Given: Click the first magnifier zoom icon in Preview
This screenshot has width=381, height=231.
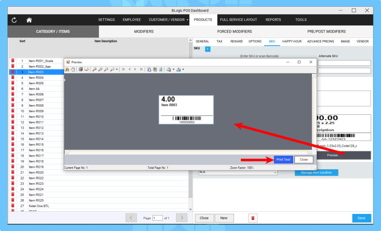Looking at the screenshot, I should pos(94,69).
